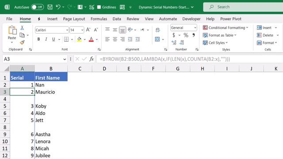Click the Borders icon
This screenshot has width=283, height=159.
click(66, 39)
